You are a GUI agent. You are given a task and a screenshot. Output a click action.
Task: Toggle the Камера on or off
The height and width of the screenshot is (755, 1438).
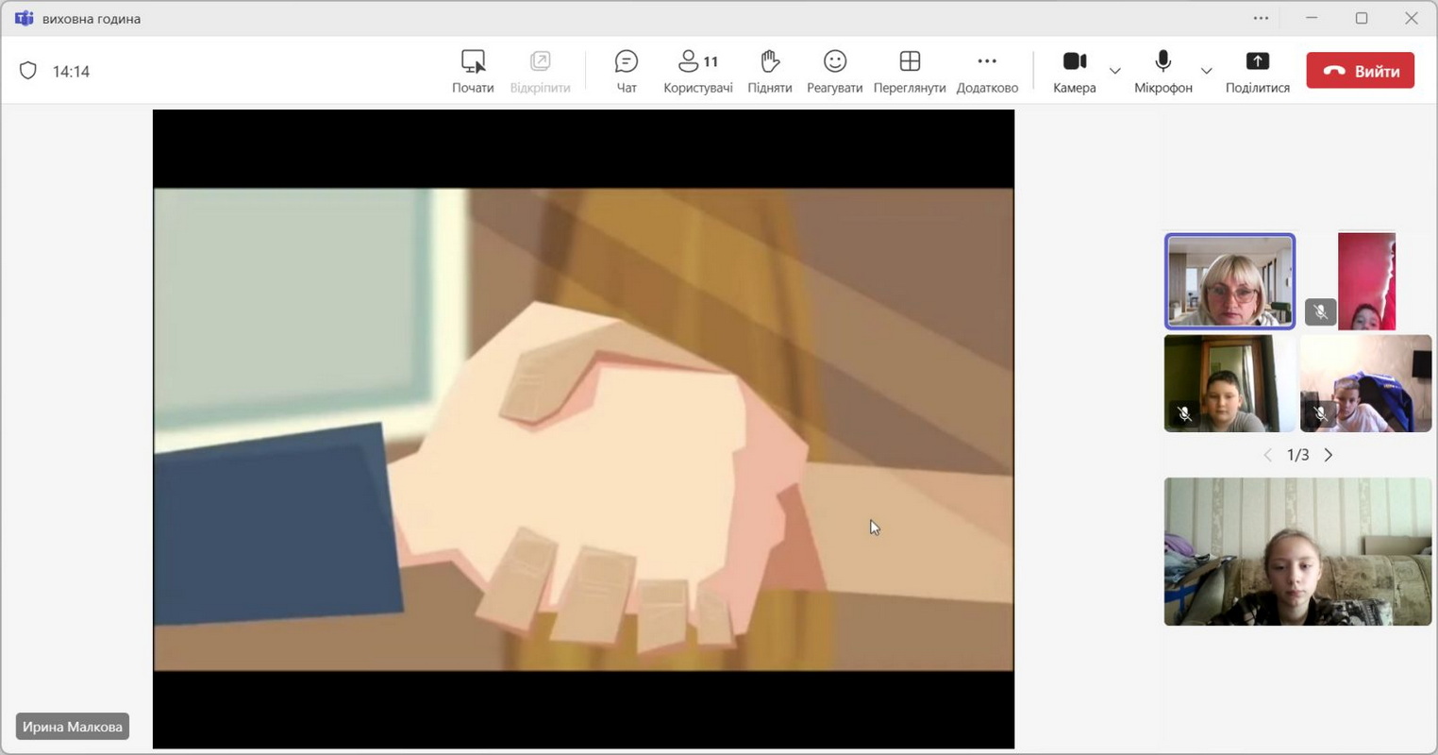click(1074, 63)
